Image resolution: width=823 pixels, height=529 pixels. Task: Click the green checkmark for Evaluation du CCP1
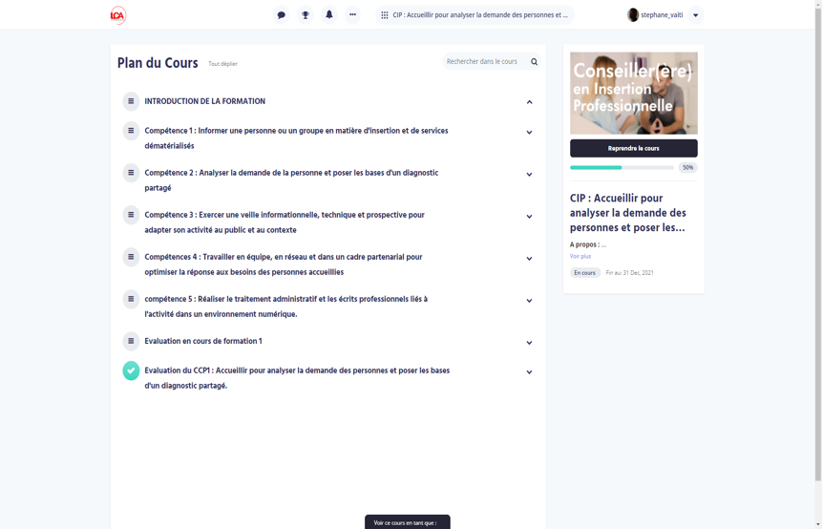tap(131, 370)
